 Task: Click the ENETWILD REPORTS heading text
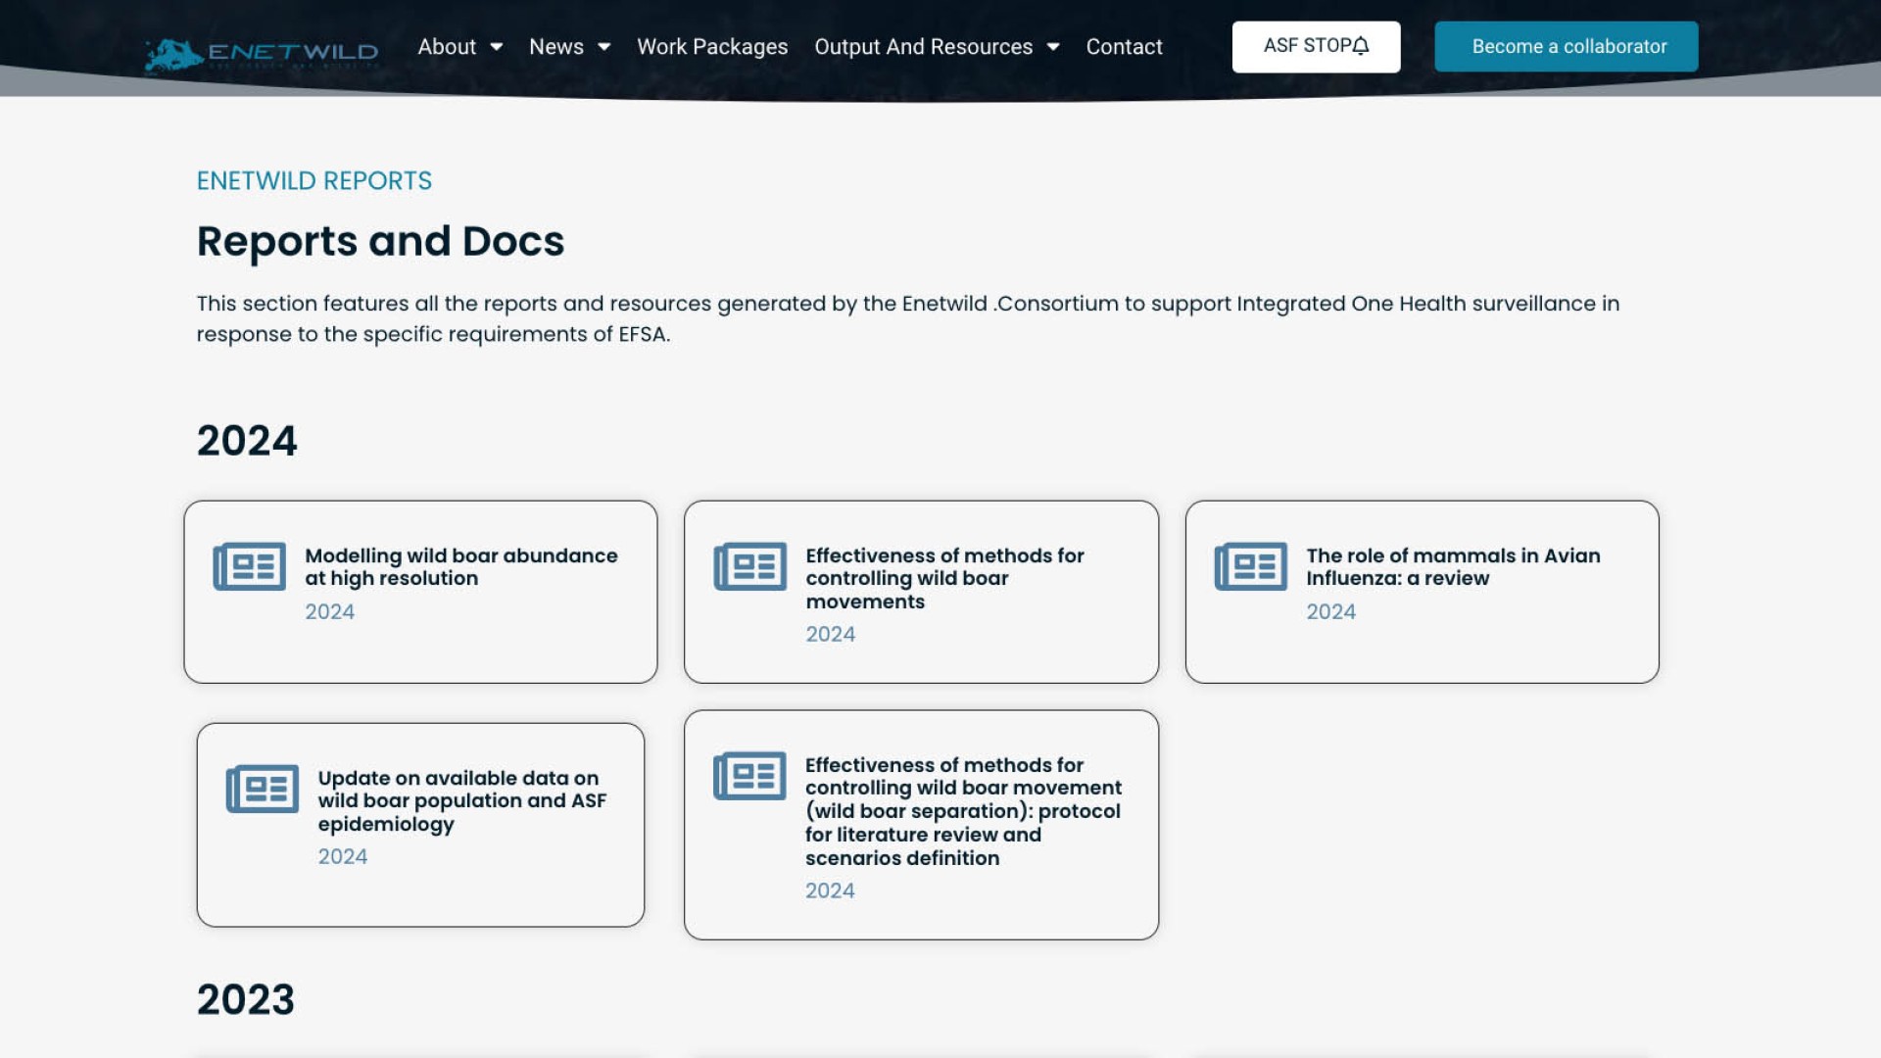click(x=314, y=180)
